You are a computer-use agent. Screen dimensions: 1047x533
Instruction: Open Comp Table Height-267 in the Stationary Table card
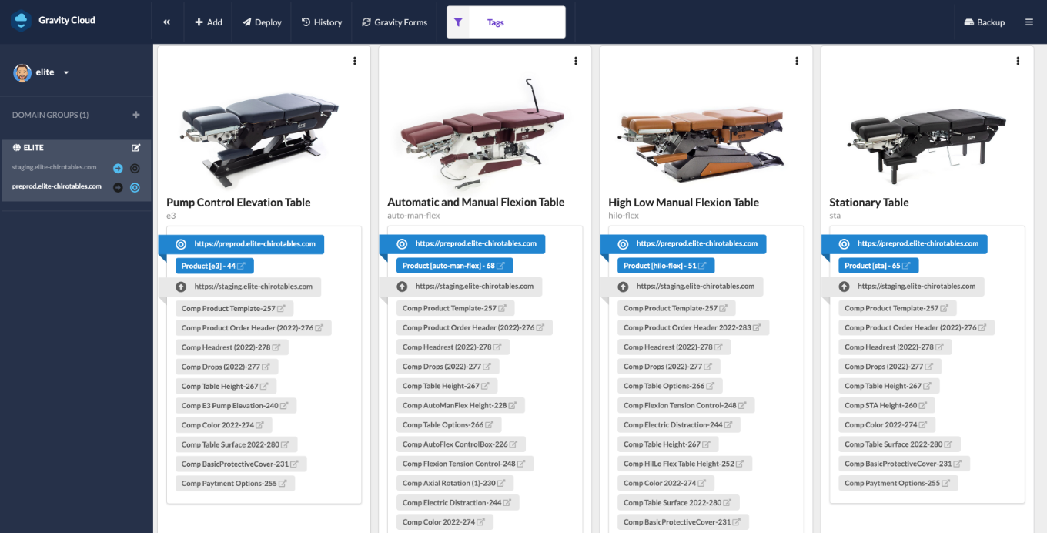(889, 386)
